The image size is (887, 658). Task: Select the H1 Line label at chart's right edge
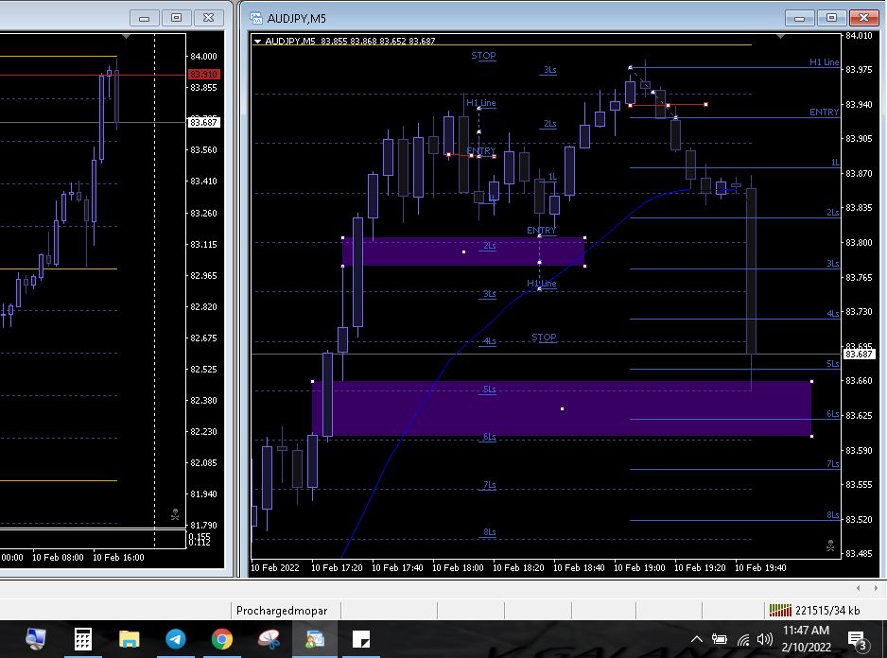coord(825,62)
